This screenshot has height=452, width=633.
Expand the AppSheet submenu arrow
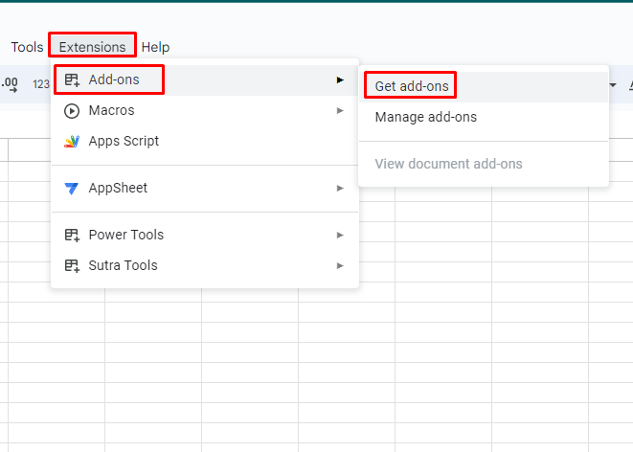pos(340,188)
